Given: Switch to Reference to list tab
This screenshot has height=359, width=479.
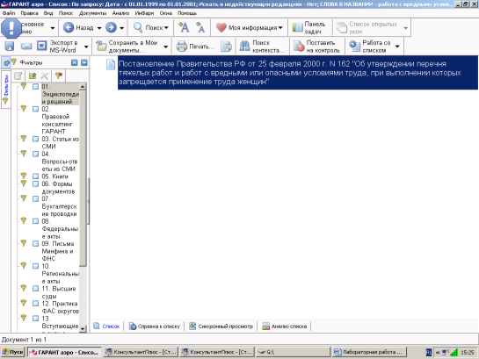Looking at the screenshot, I should click(x=155, y=326).
